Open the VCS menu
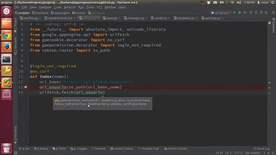 click(x=99, y=7)
